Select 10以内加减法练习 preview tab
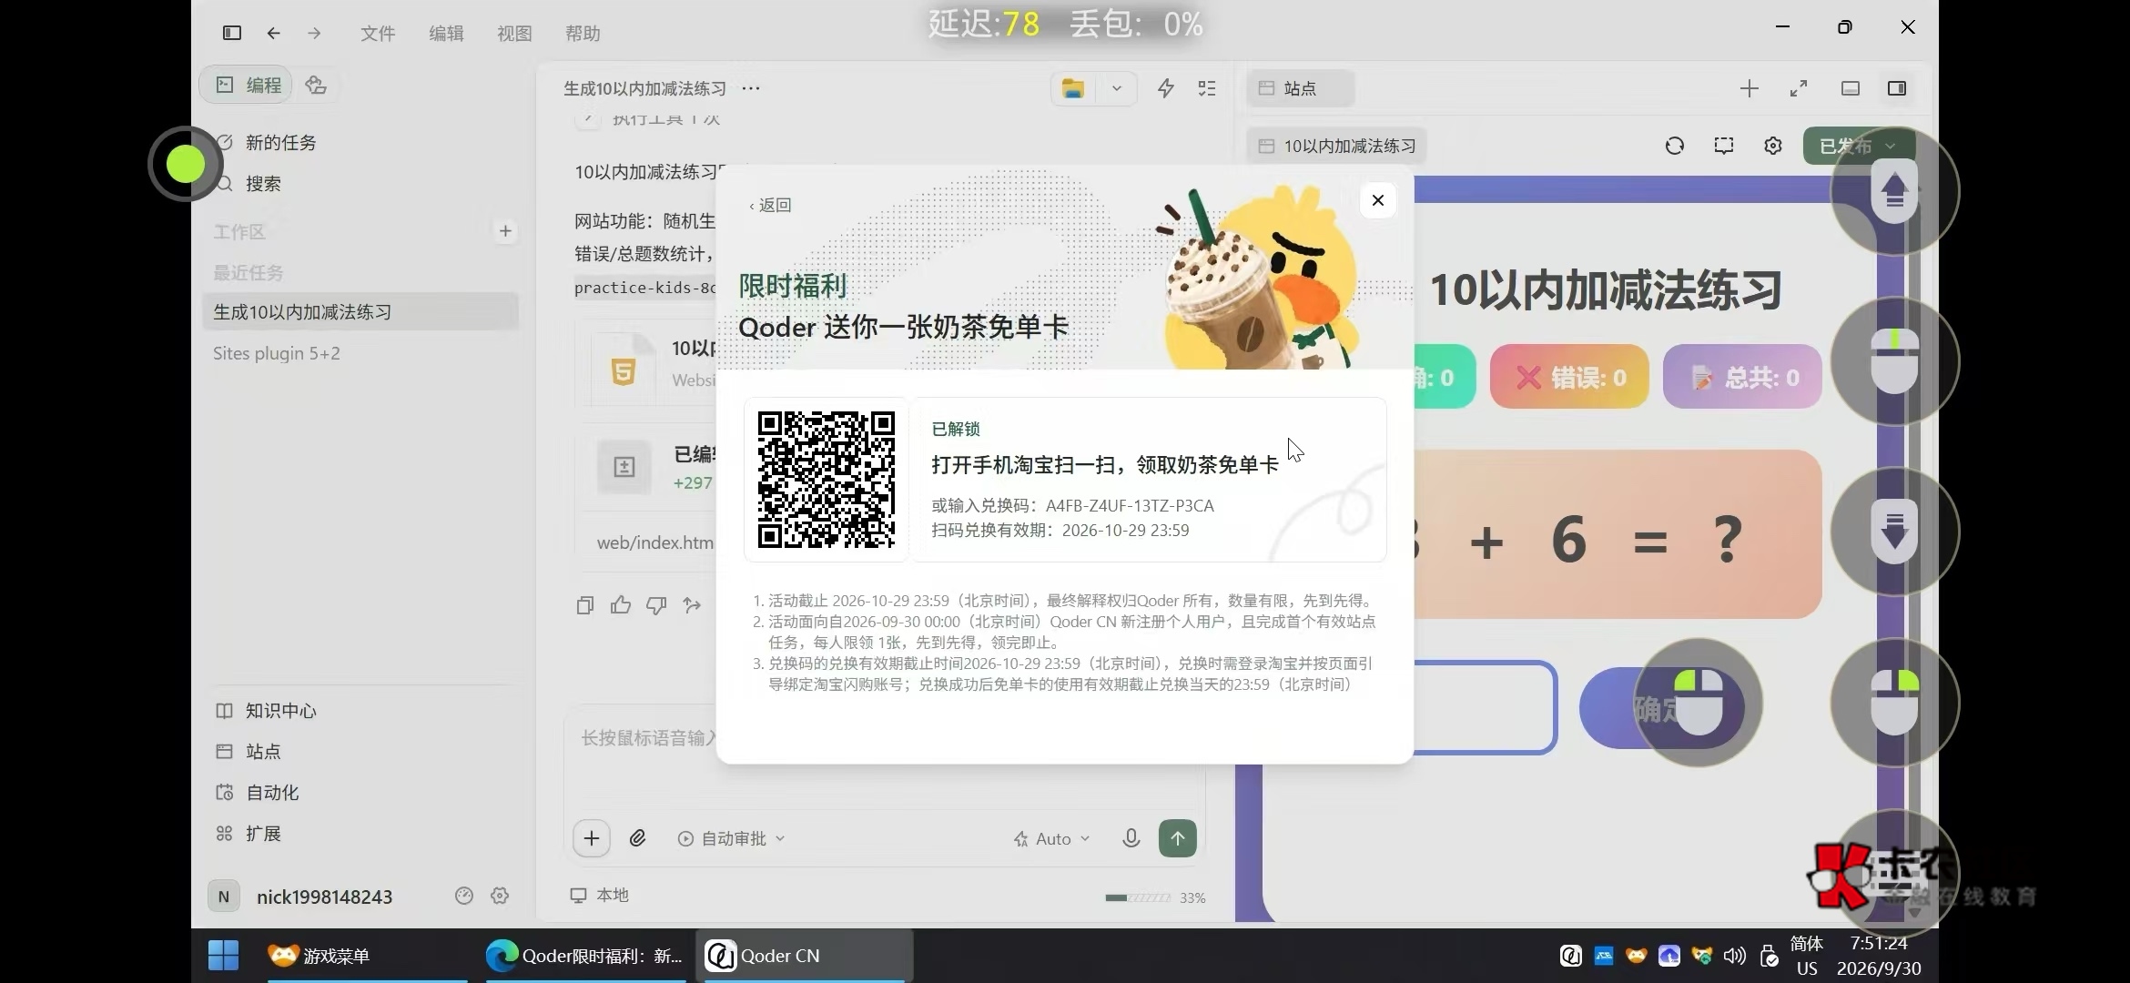This screenshot has height=983, width=2130. pos(1337,146)
